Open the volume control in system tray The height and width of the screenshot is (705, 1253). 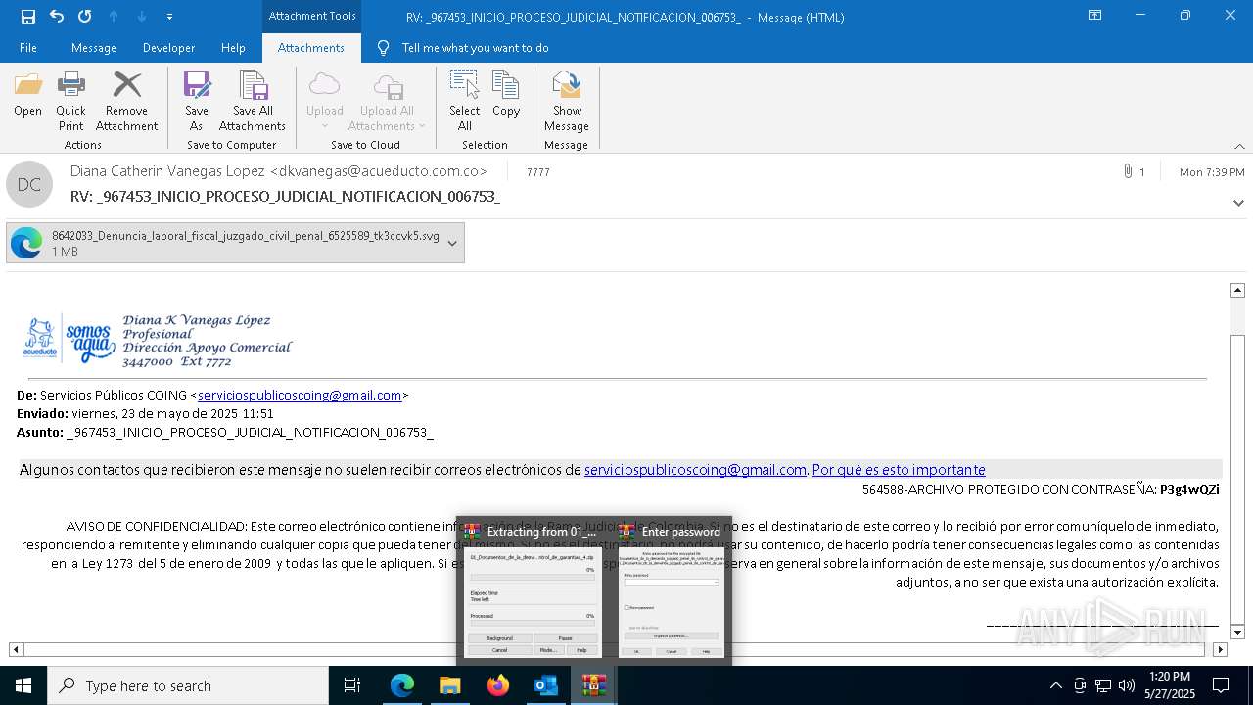coord(1126,685)
